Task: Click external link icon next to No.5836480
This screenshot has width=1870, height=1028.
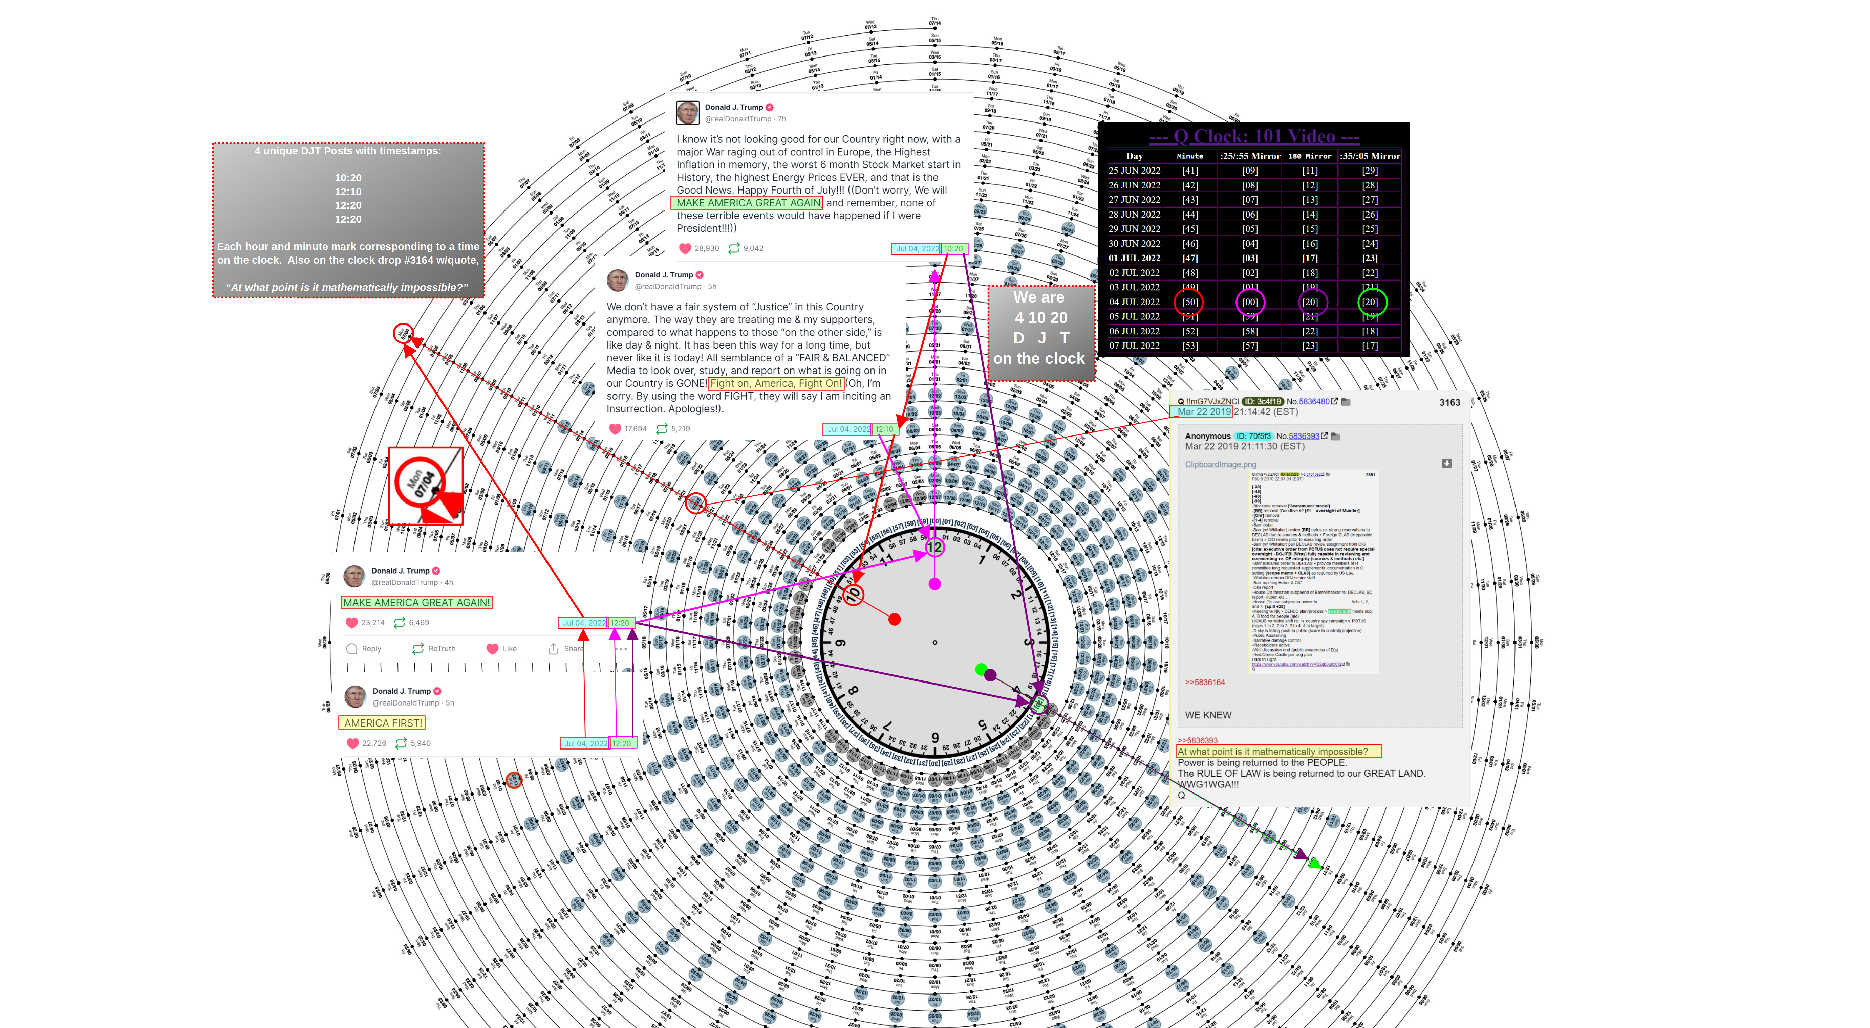Action: coord(1334,401)
